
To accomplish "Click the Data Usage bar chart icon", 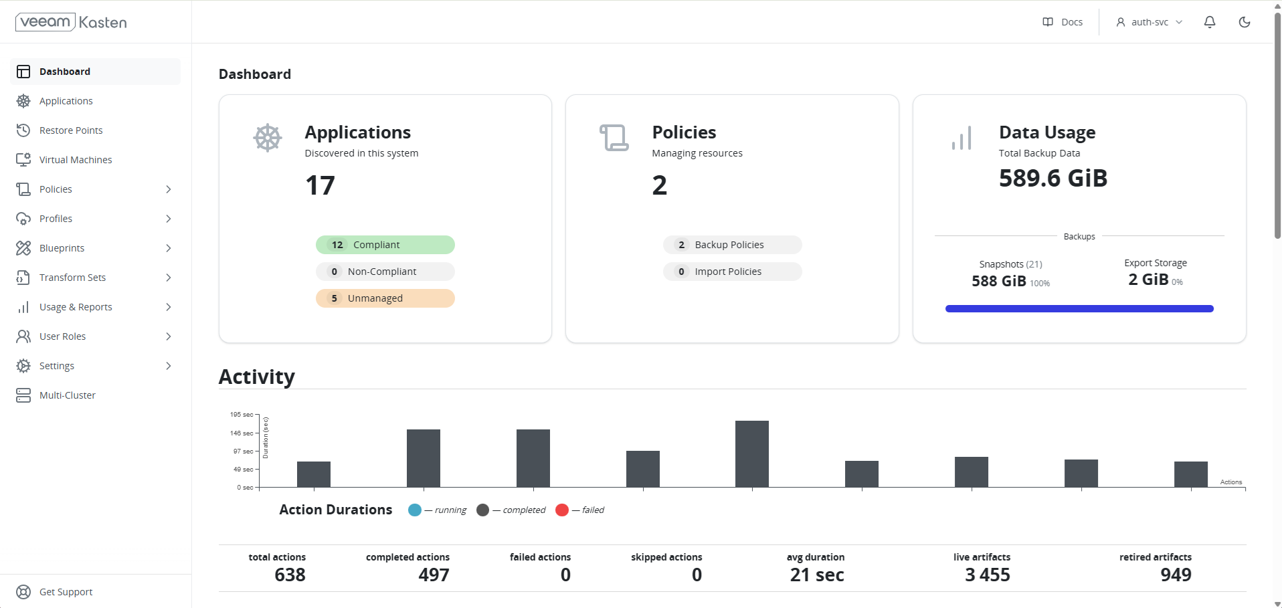I will [x=961, y=138].
